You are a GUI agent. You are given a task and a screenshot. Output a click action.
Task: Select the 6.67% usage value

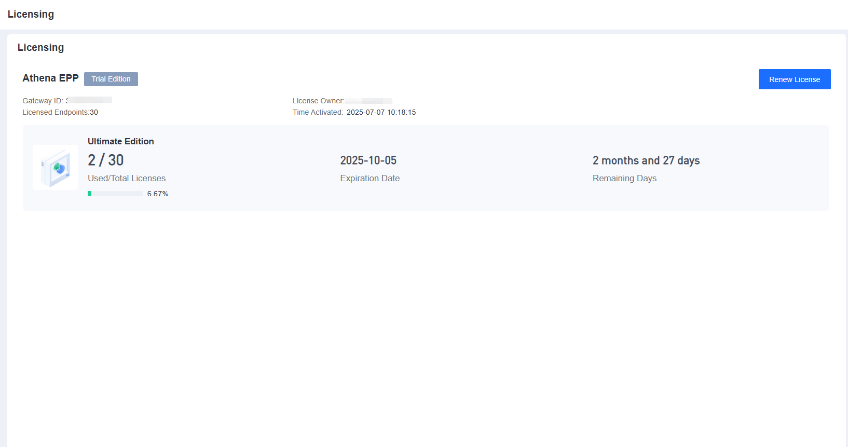(158, 194)
